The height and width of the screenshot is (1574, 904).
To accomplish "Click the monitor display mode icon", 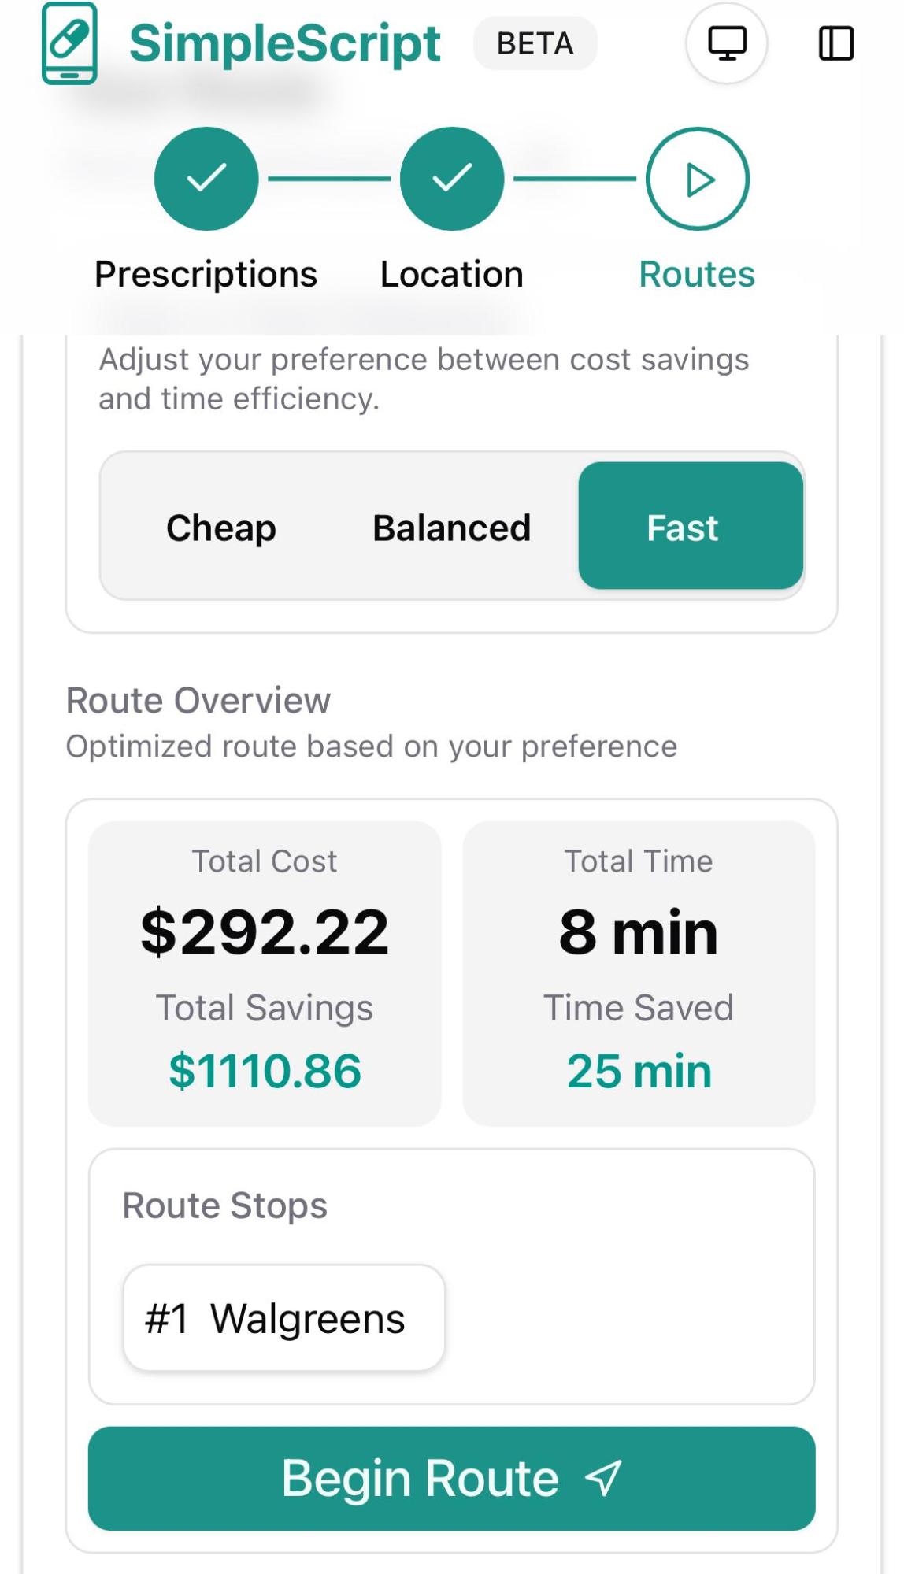I will (x=726, y=43).
